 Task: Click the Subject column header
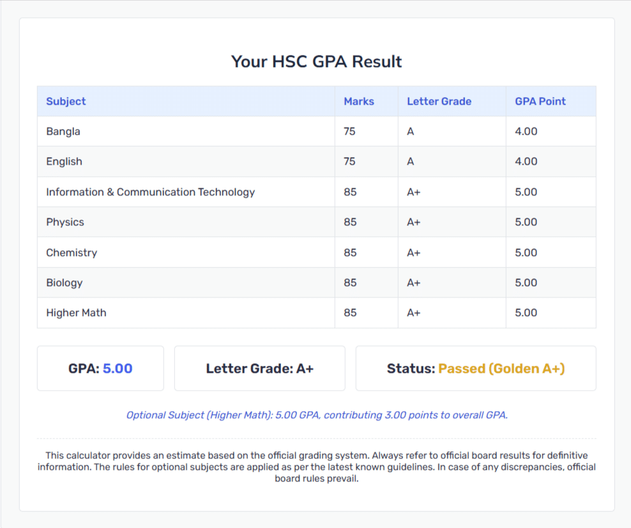(186, 101)
